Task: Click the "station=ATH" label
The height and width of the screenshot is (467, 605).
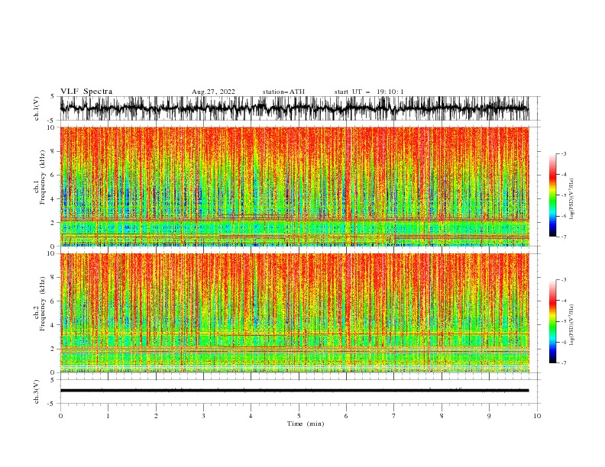Action: 283,92
